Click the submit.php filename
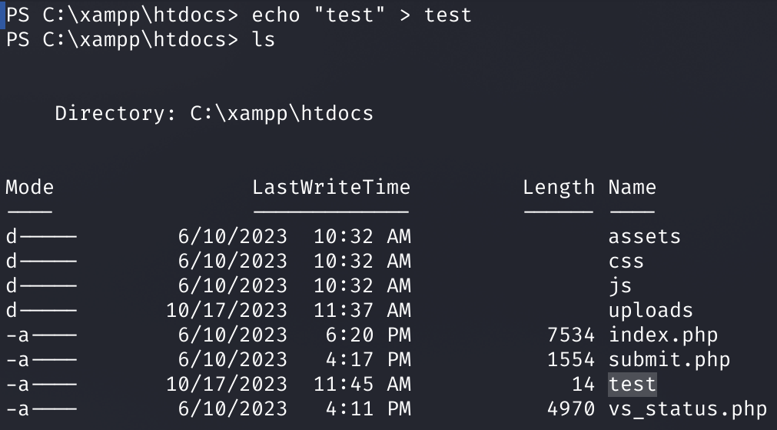The width and height of the screenshot is (777, 430). click(669, 360)
